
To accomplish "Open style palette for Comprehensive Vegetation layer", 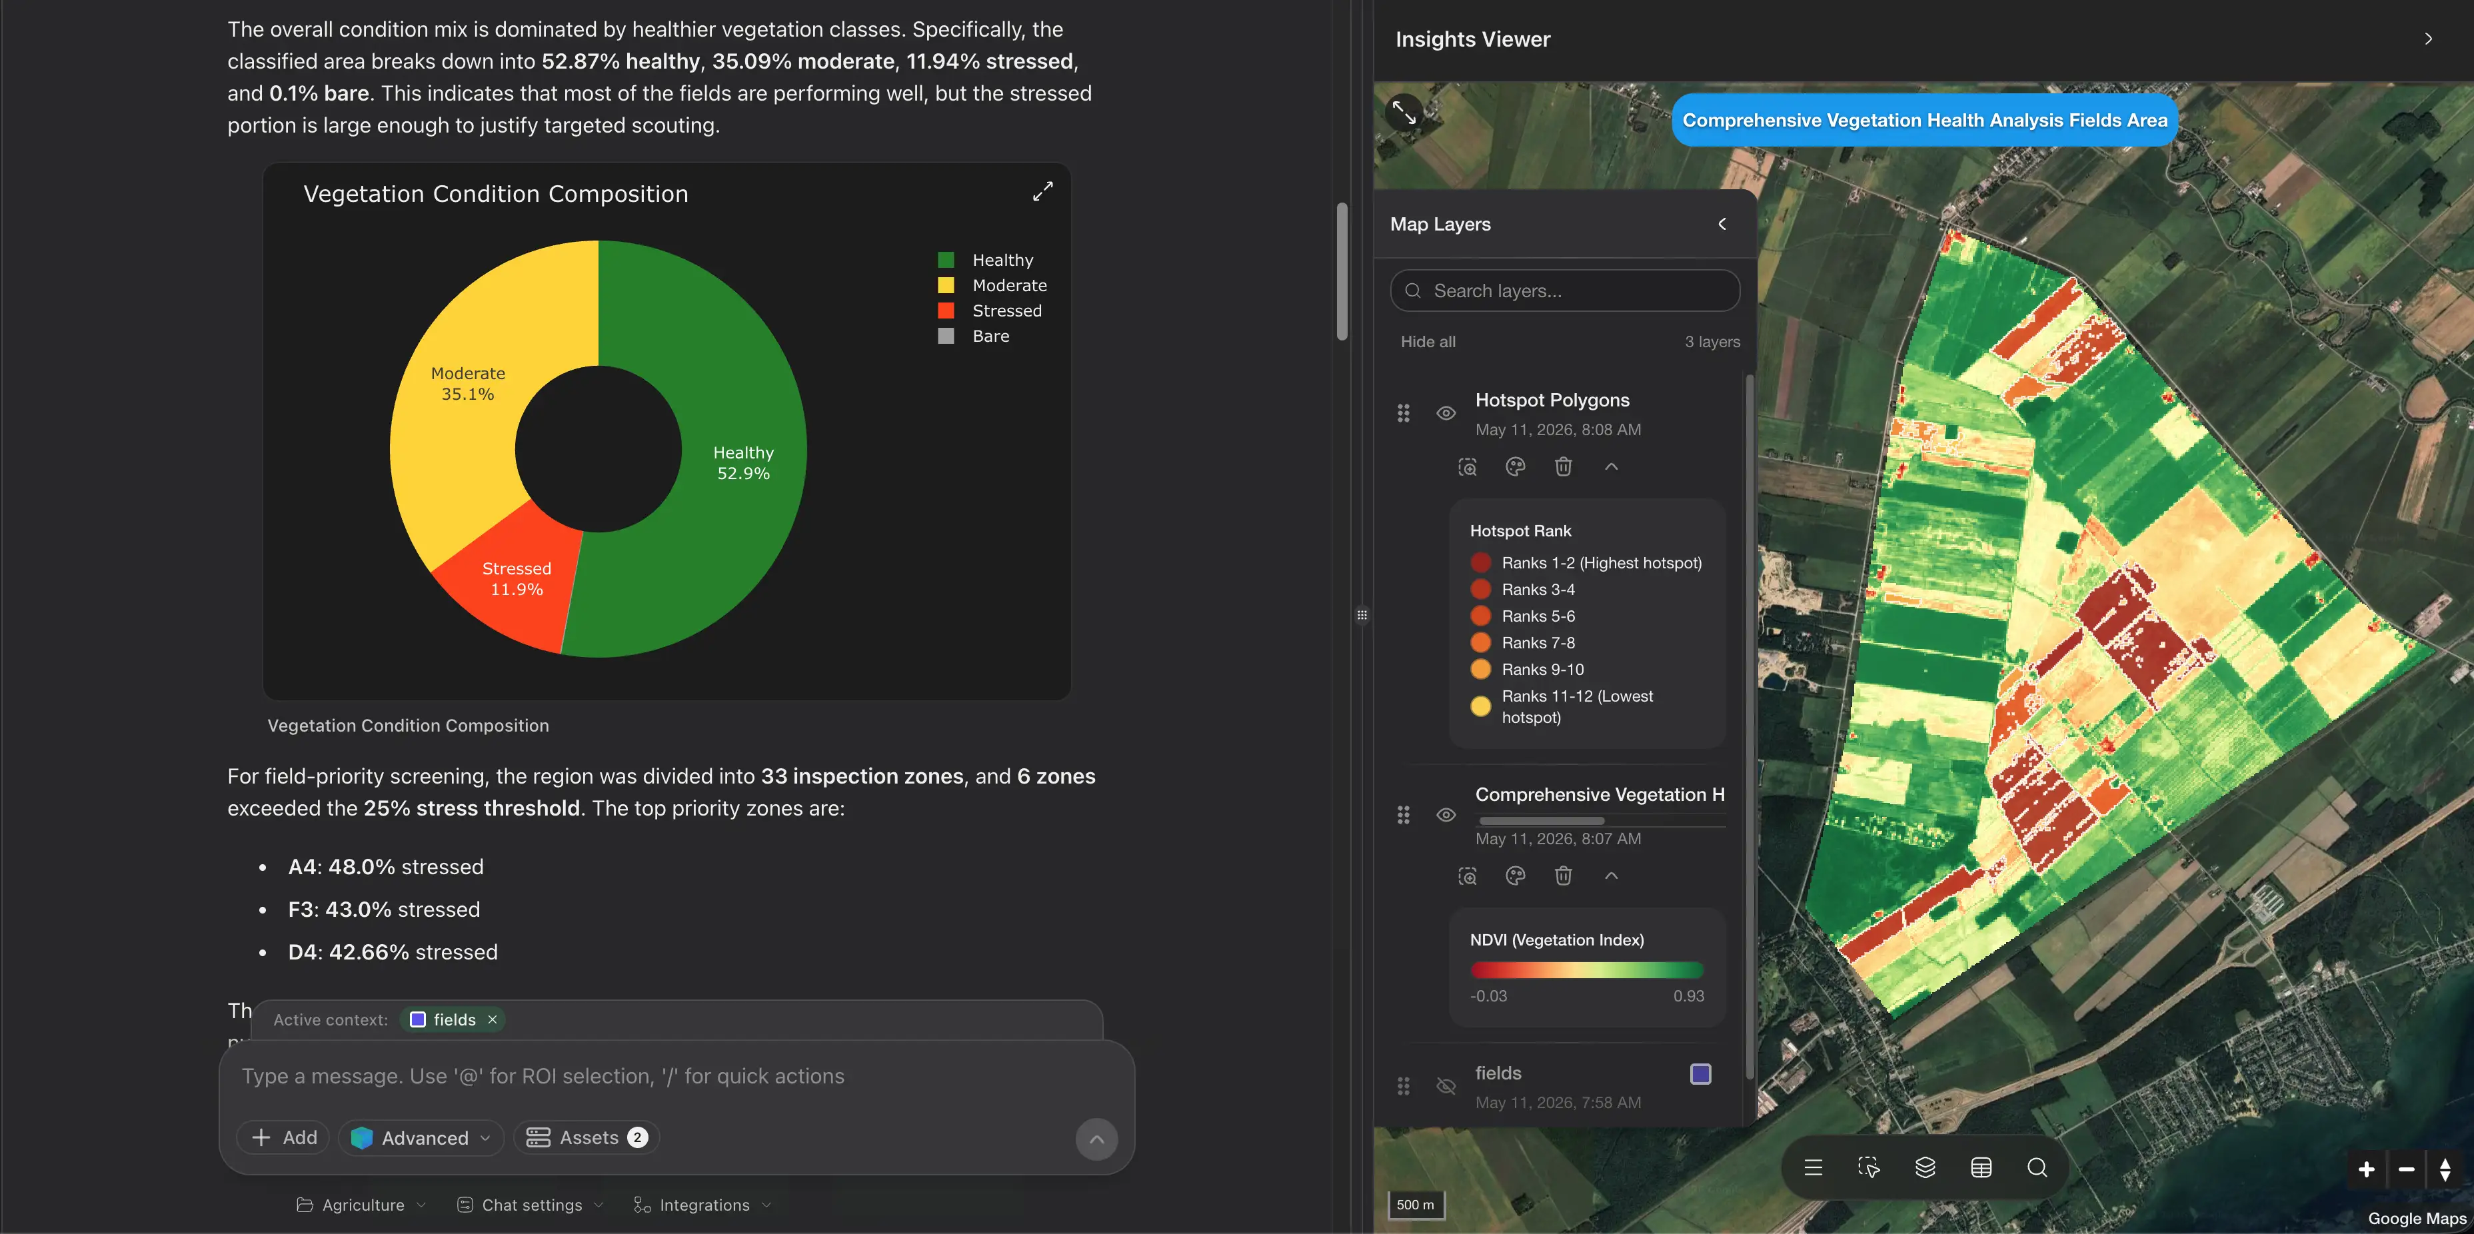I will [x=1516, y=876].
